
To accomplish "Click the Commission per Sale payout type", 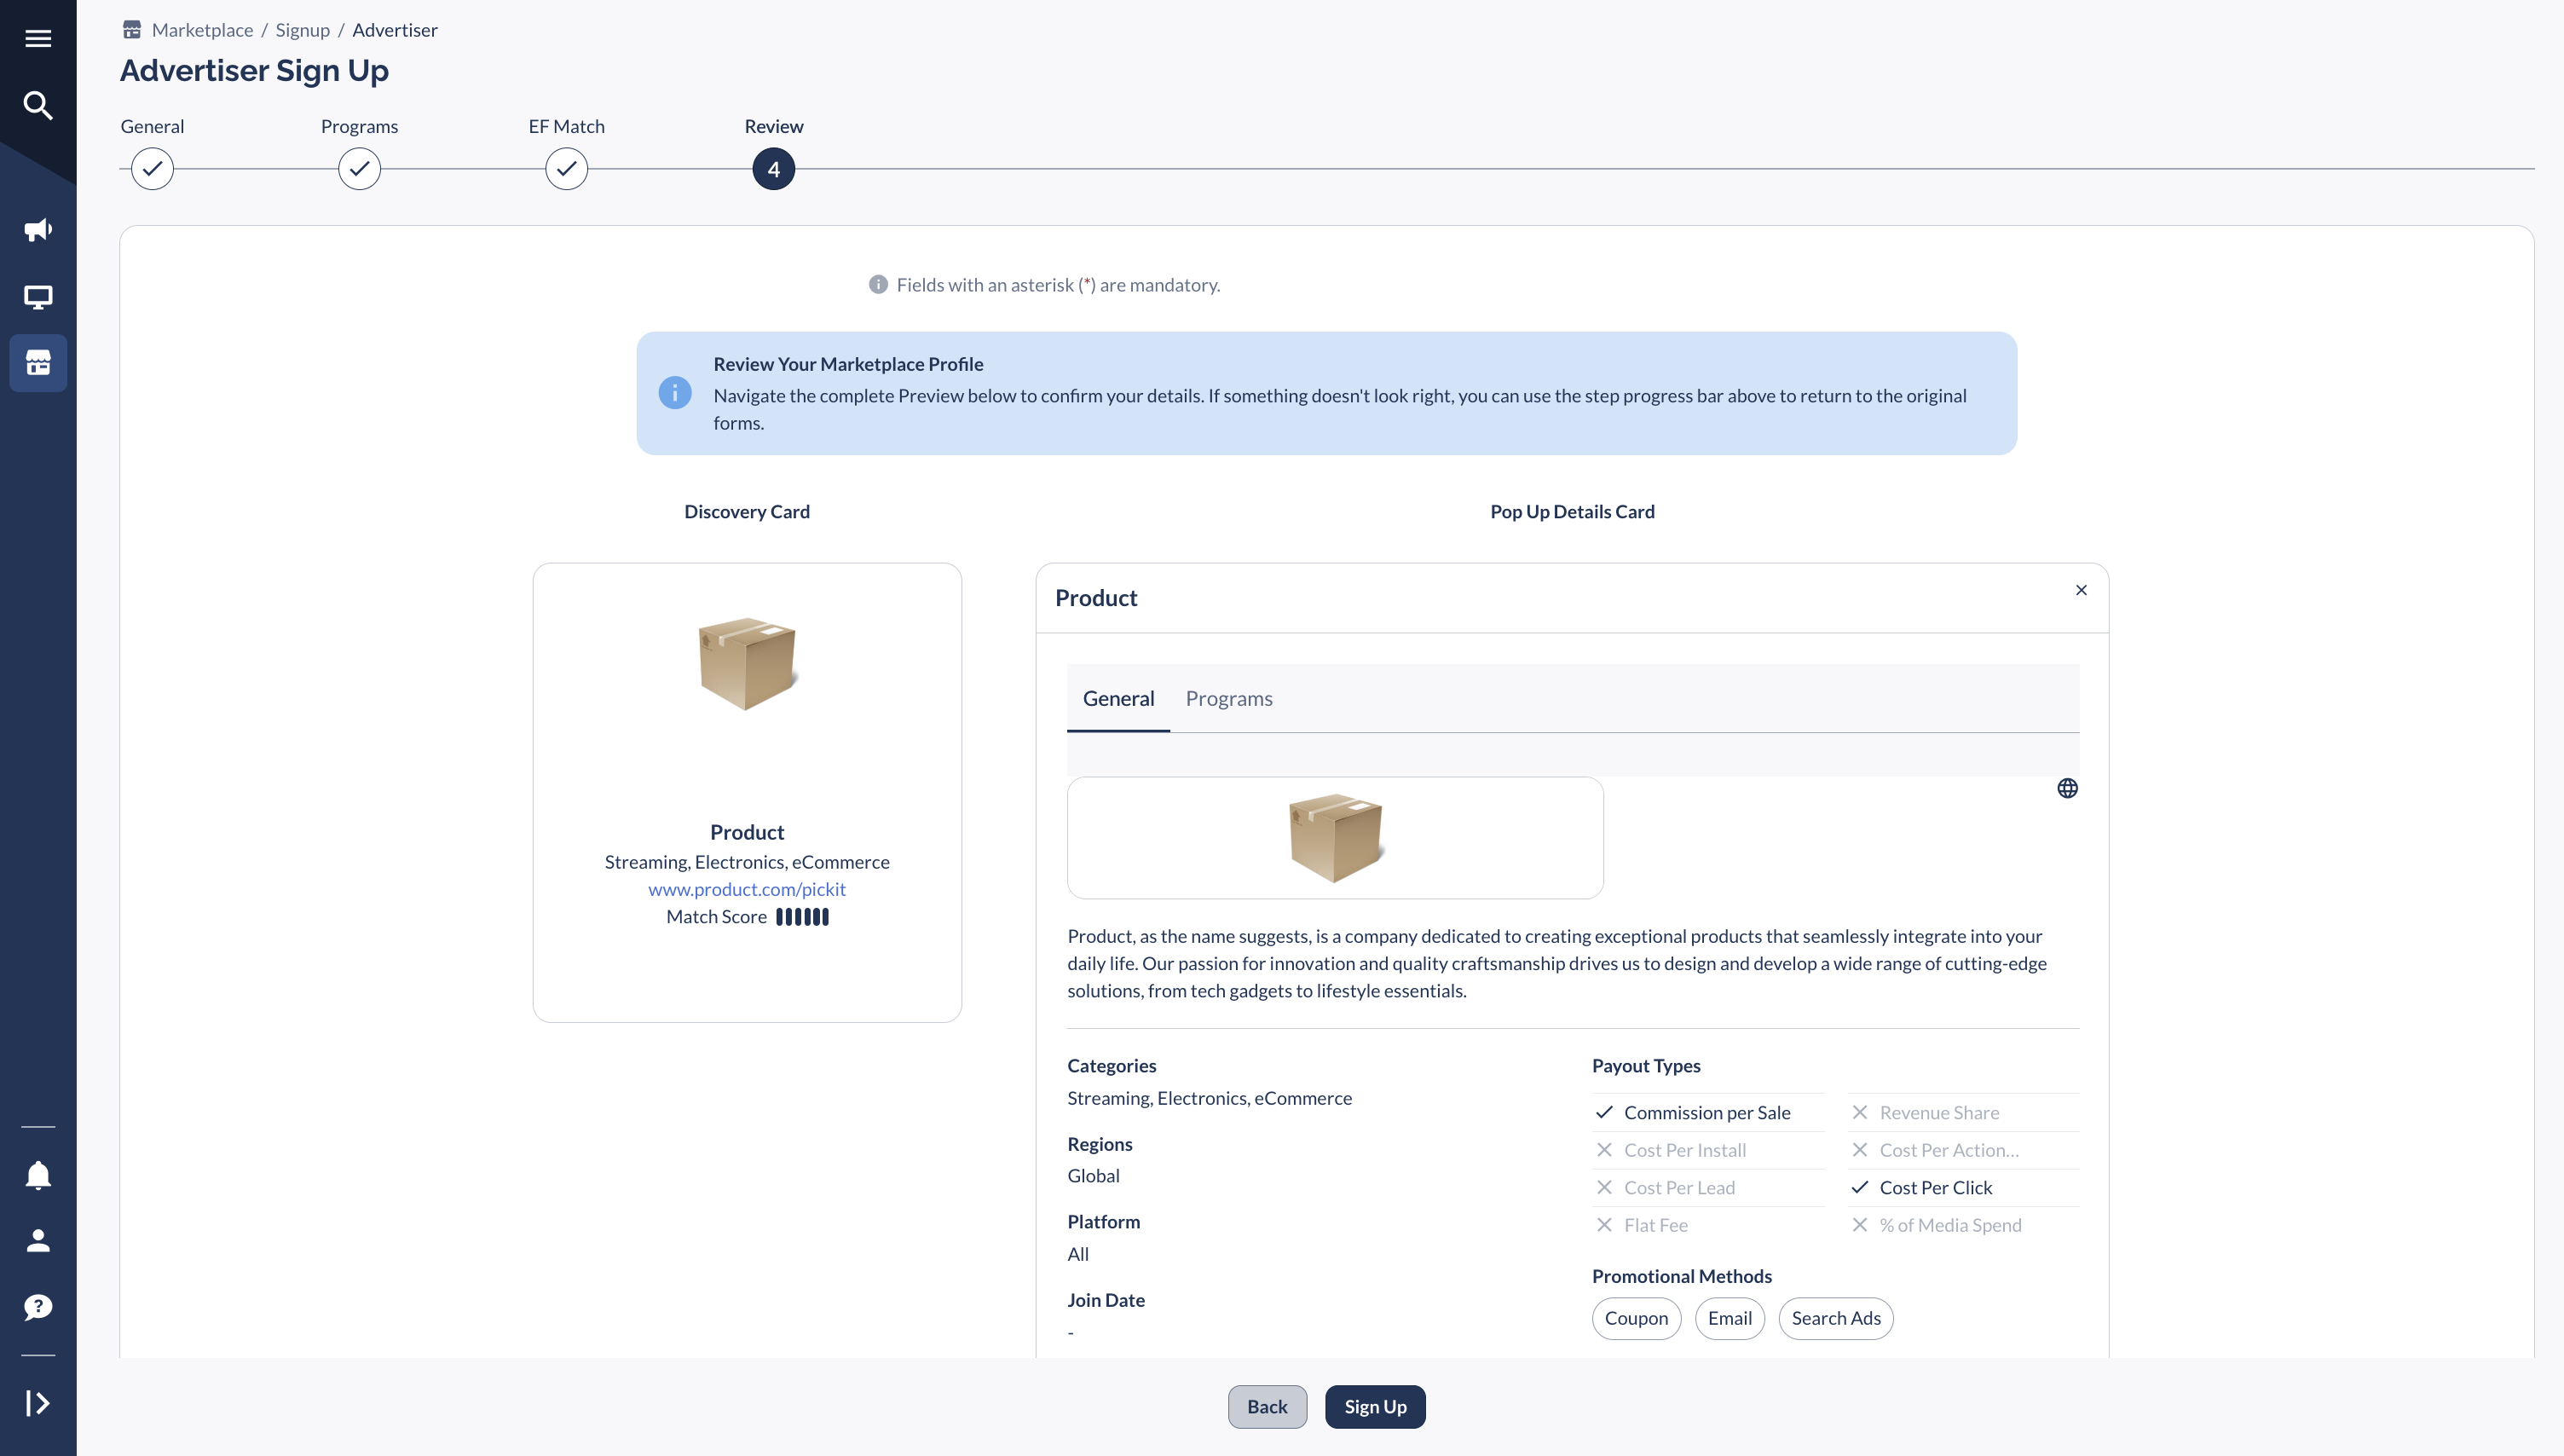I will point(1708,1112).
